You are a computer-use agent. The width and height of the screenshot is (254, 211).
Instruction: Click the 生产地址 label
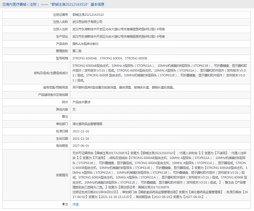(x=62, y=36)
